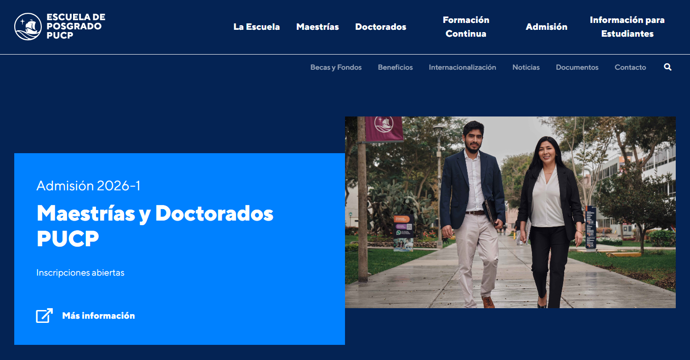Click the Inscripciones abiertas text
Viewport: 690px width, 360px height.
(x=80, y=272)
